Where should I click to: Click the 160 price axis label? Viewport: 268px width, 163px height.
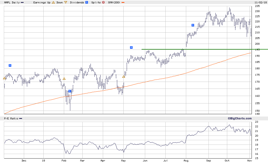pyautogui.click(x=257, y=96)
